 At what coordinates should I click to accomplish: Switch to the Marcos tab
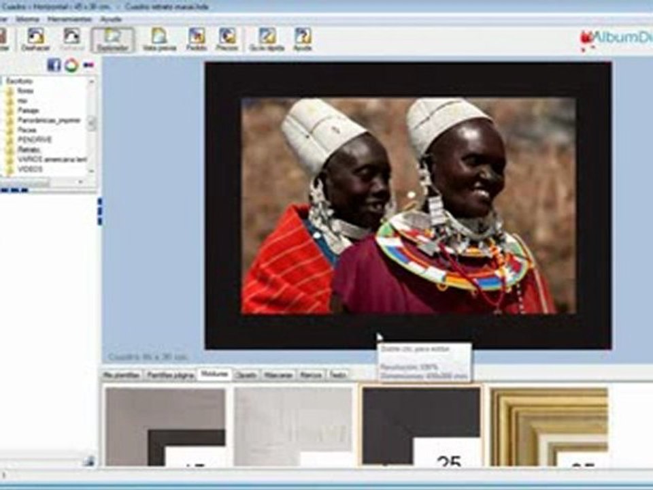tap(311, 375)
